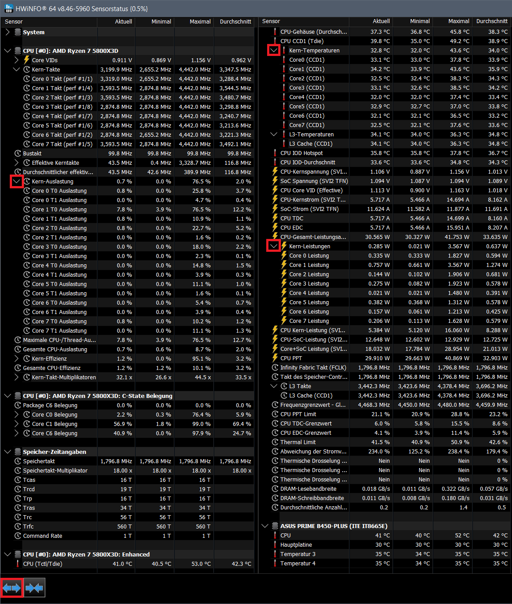Expand the Kern-Effizienz entry

[x=16, y=358]
